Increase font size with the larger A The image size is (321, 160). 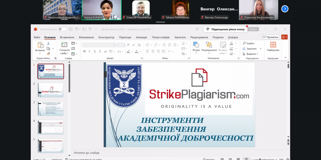[x=129, y=45]
